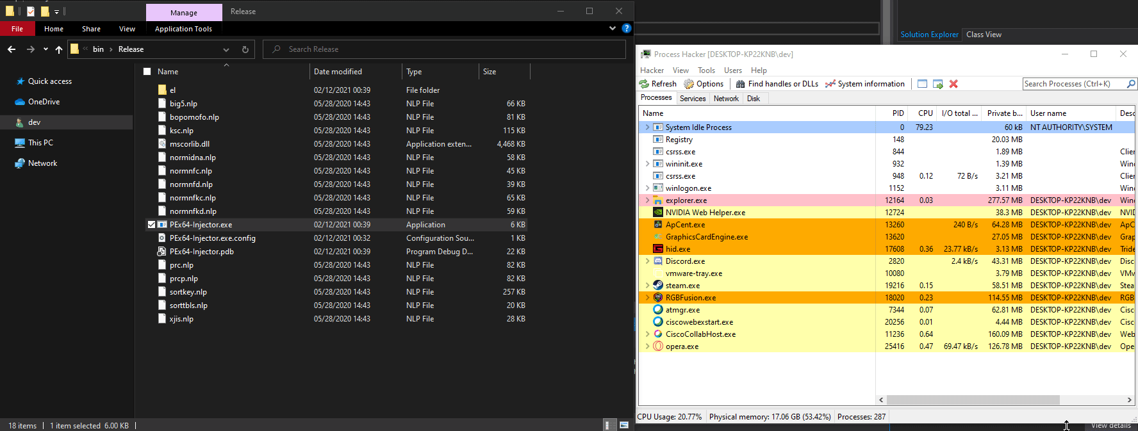
Task: Select This PC in navigation pane
Action: pyautogui.click(x=40, y=143)
